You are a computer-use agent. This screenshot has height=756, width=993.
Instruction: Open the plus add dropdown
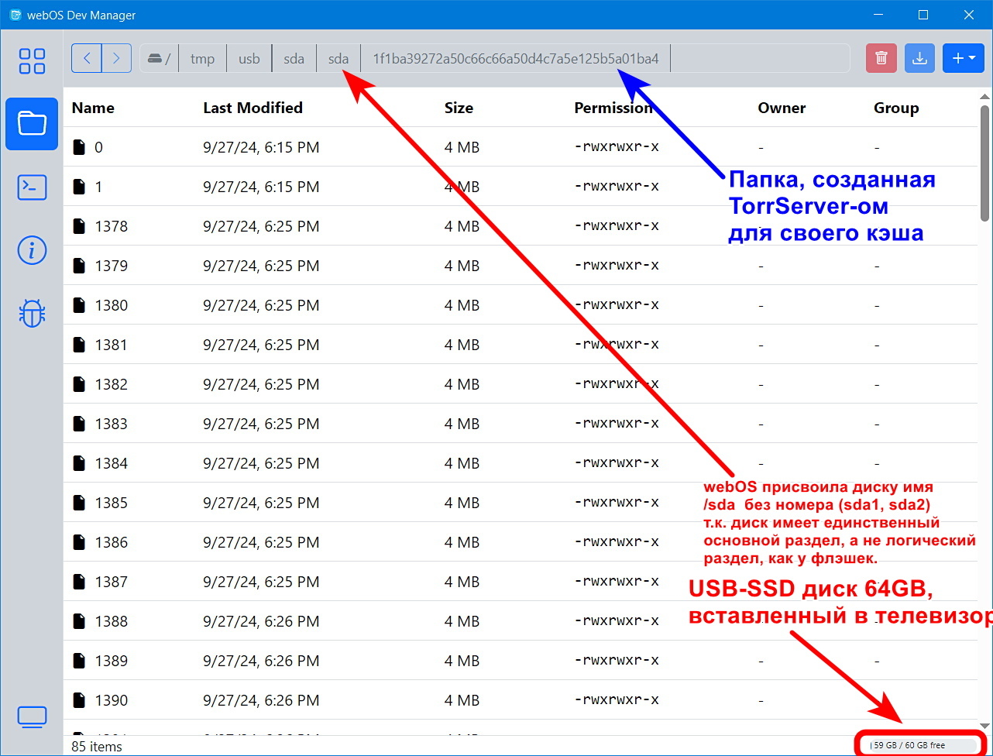coord(963,58)
